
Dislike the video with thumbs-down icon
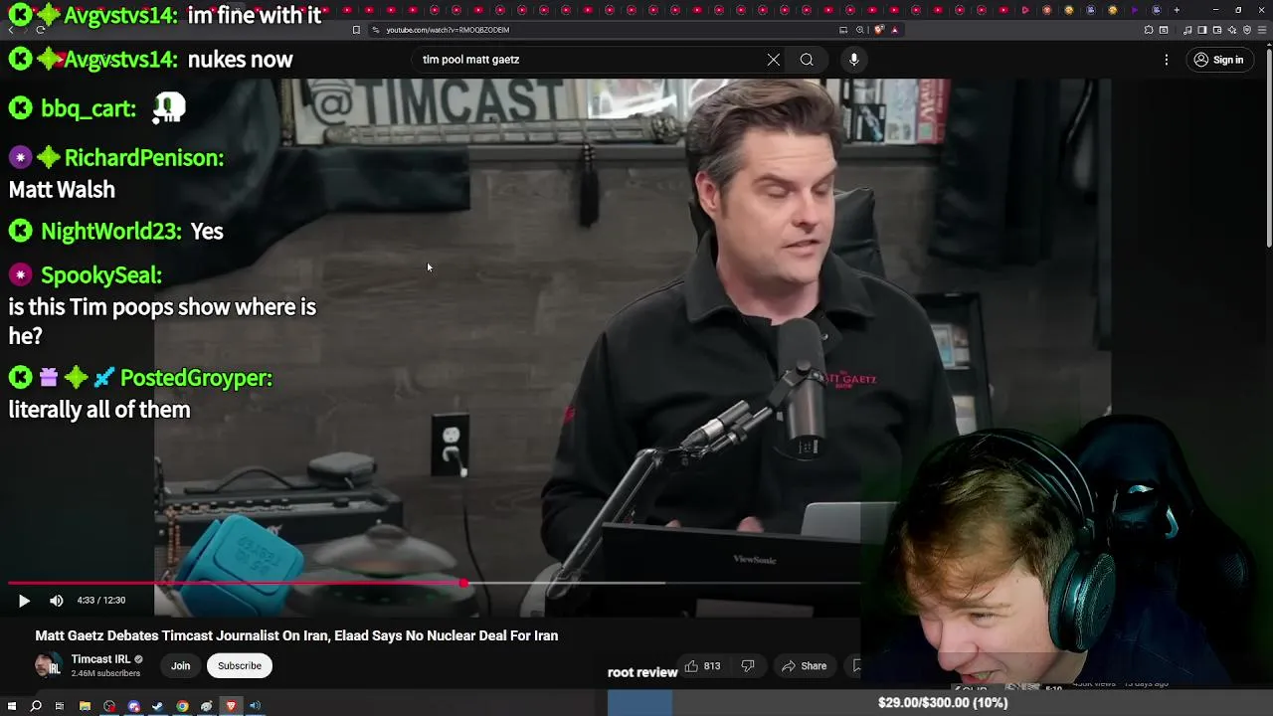pos(748,666)
